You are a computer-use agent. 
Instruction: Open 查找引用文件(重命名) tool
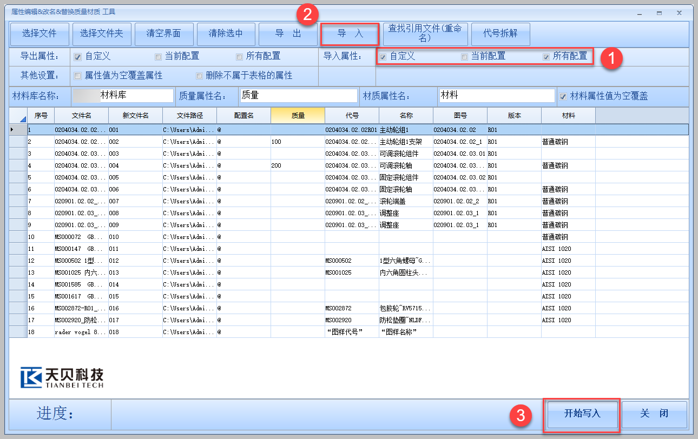click(x=425, y=34)
